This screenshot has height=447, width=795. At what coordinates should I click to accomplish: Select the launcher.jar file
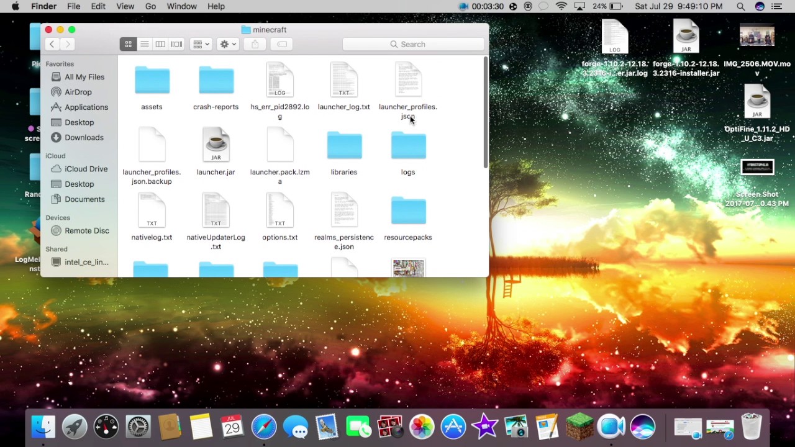(216, 145)
